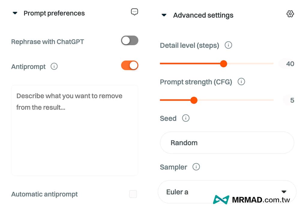Disable the Antiprompt toggle
Image resolution: width=300 pixels, height=210 pixels.
pos(130,66)
